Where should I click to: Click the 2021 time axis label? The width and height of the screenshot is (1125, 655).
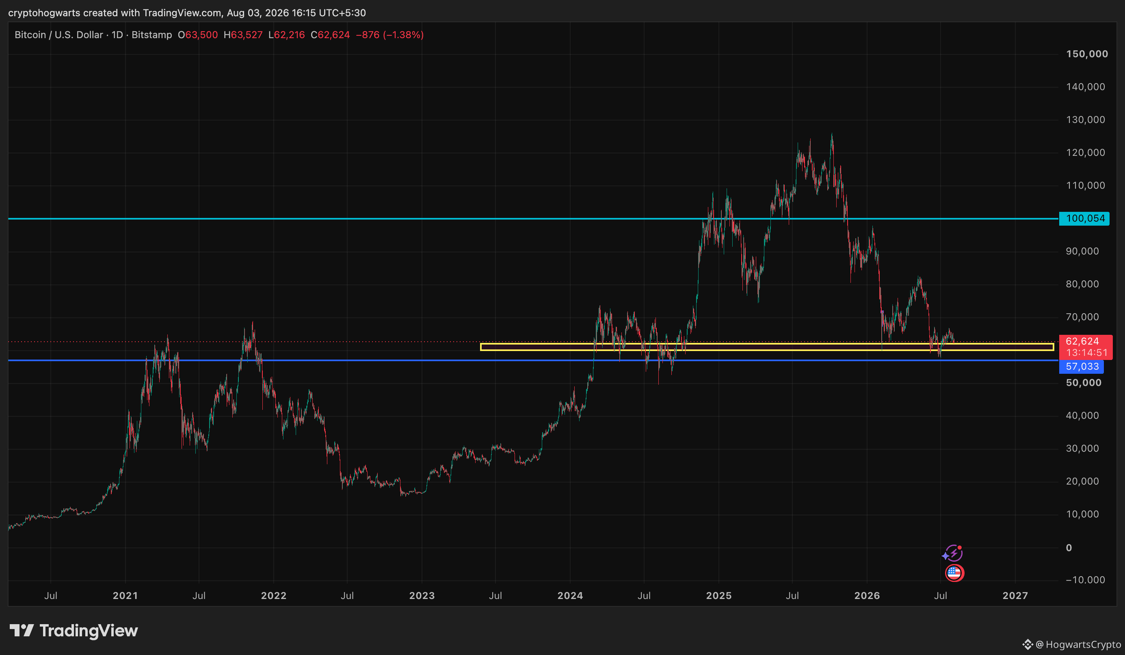125,596
